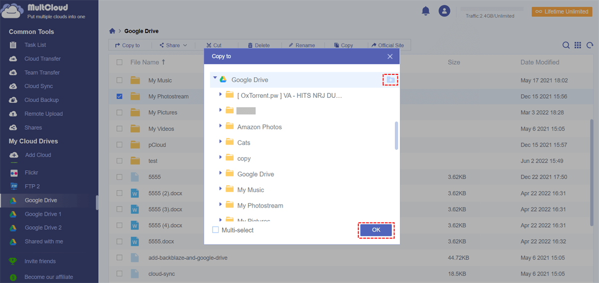Open the notifications bell icon

pyautogui.click(x=426, y=10)
